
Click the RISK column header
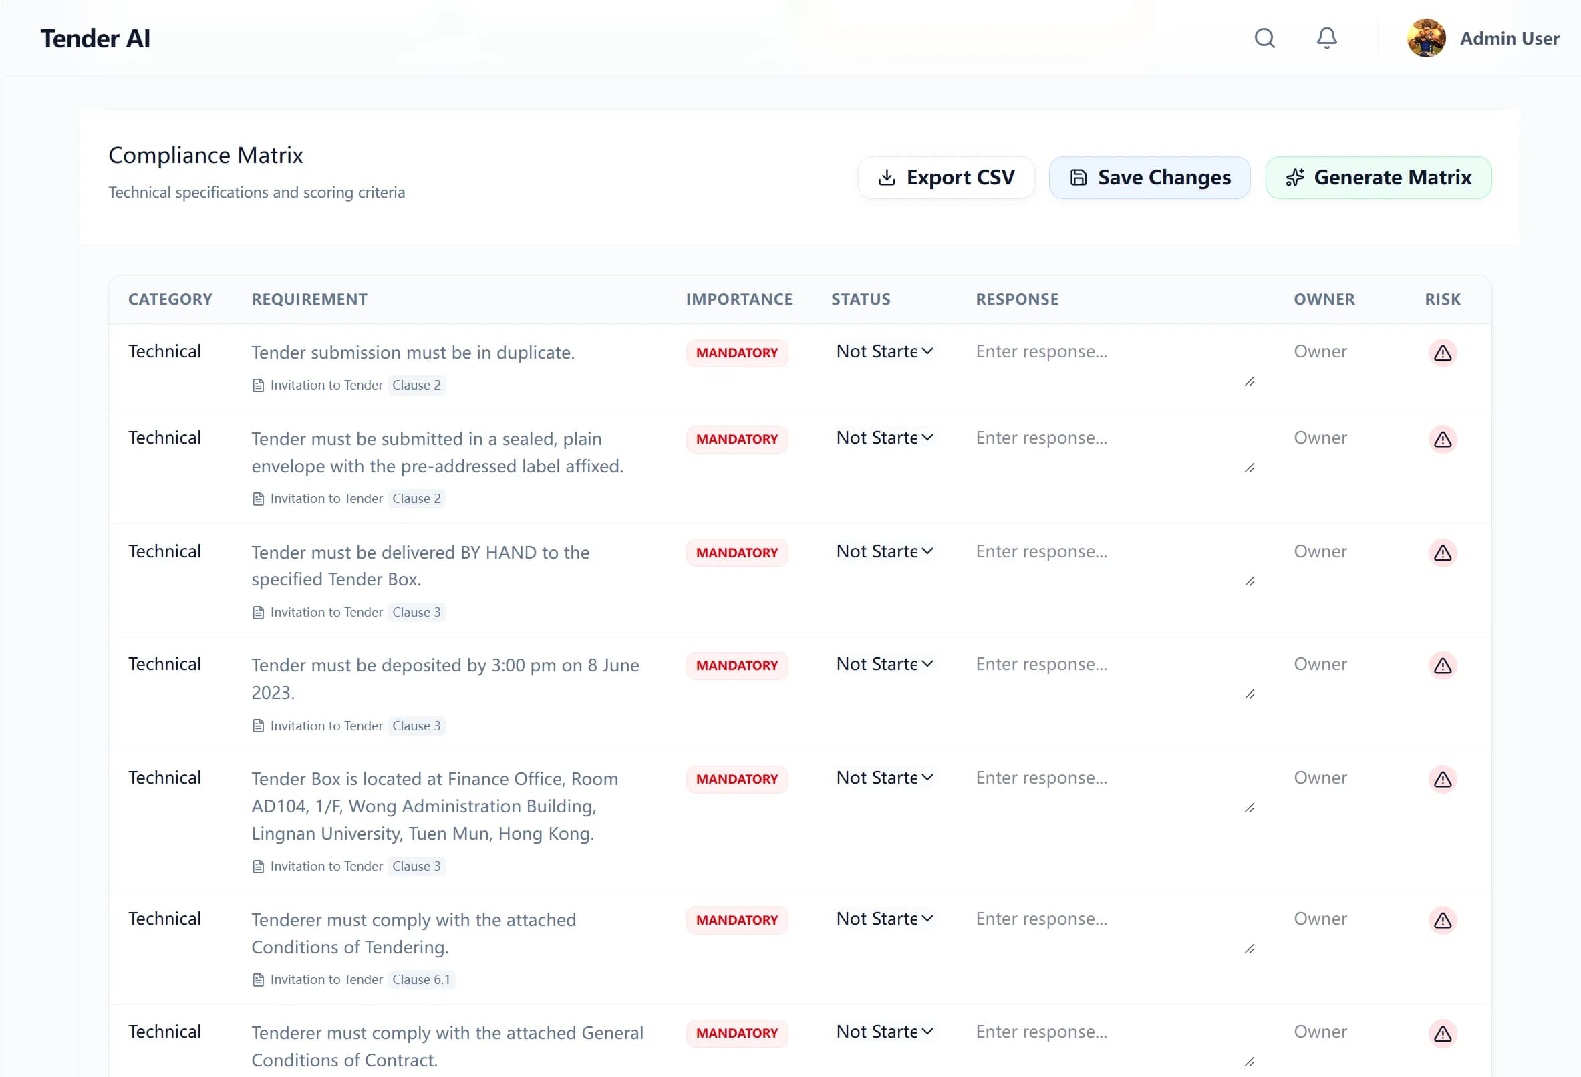(1442, 299)
